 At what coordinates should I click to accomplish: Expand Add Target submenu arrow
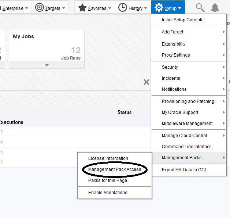(x=223, y=32)
